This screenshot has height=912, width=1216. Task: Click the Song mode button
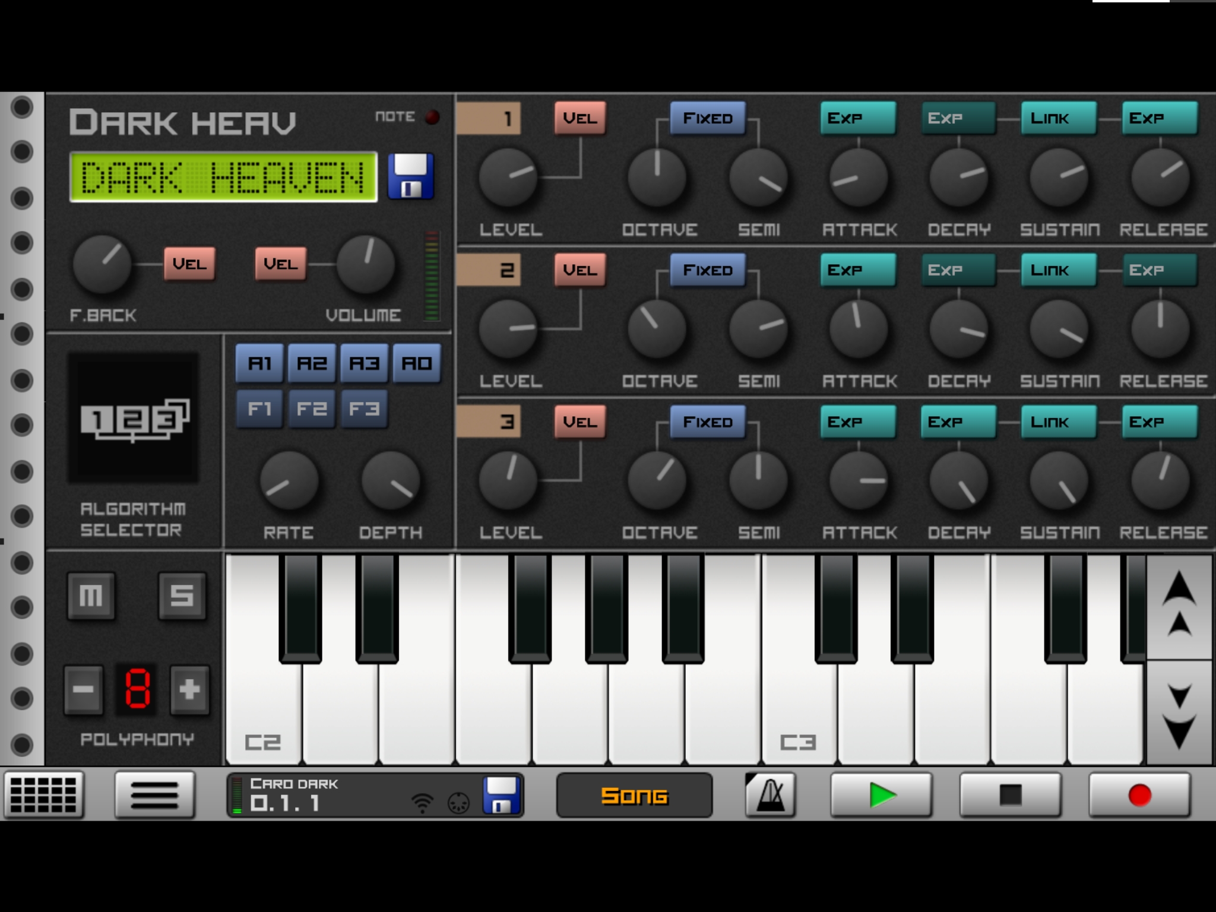(634, 795)
